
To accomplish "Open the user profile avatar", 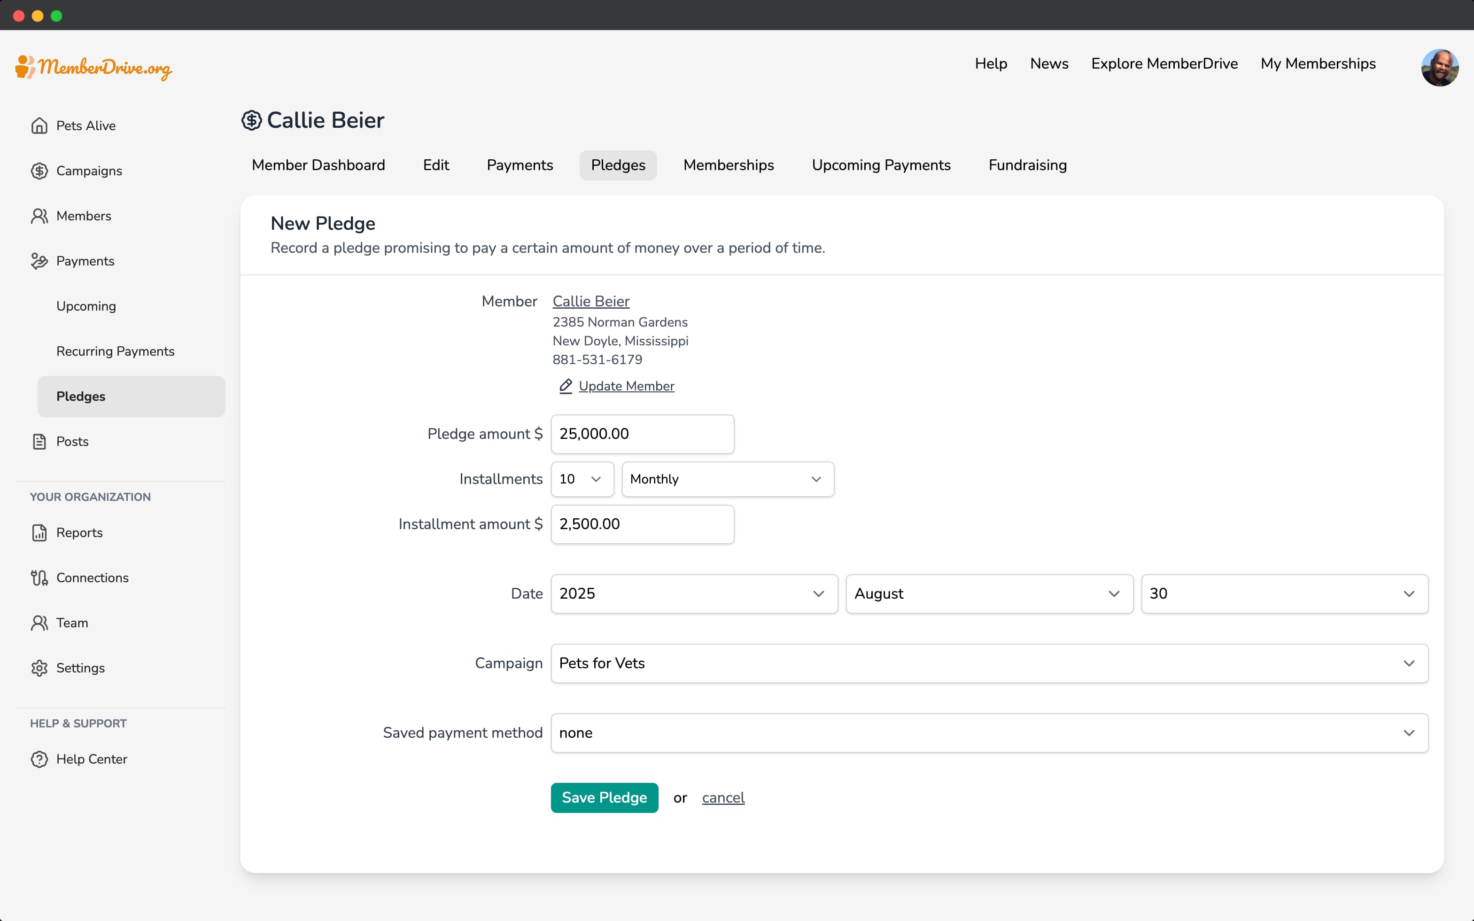I will click(x=1439, y=67).
